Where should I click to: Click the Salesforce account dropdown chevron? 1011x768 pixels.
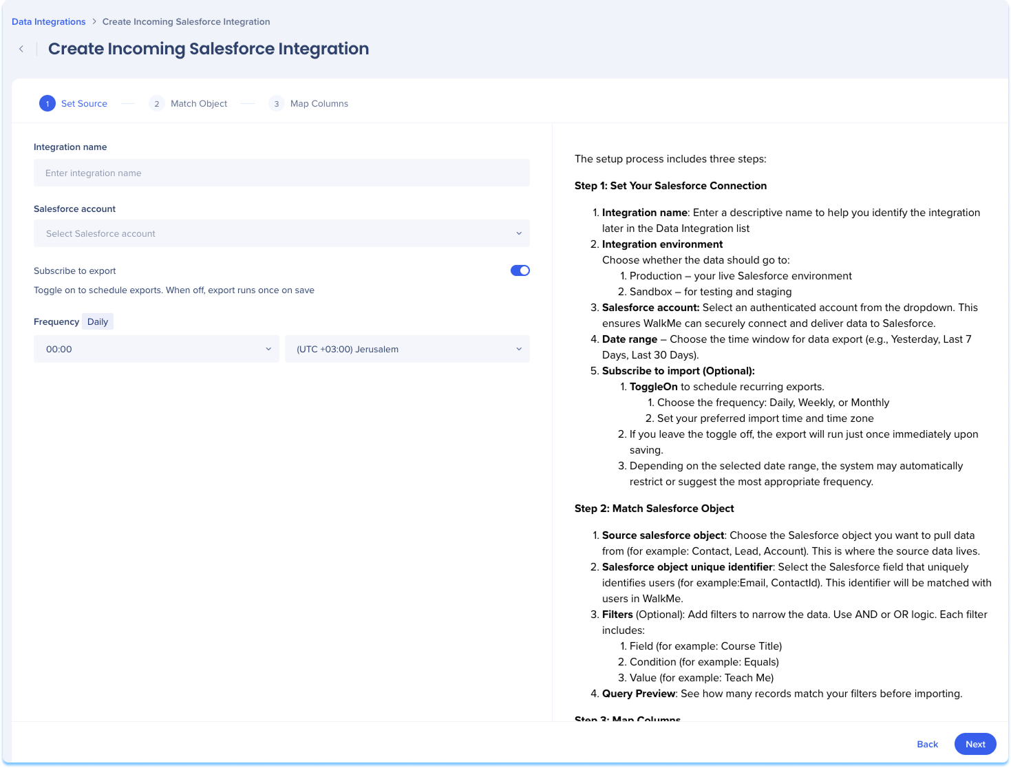(519, 233)
